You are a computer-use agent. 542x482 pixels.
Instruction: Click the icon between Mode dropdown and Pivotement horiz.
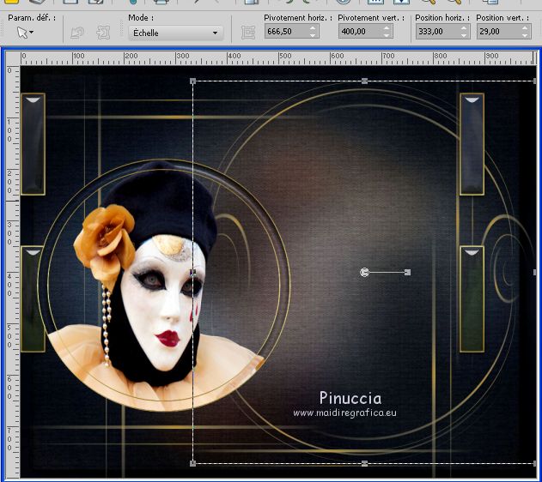coord(248,33)
